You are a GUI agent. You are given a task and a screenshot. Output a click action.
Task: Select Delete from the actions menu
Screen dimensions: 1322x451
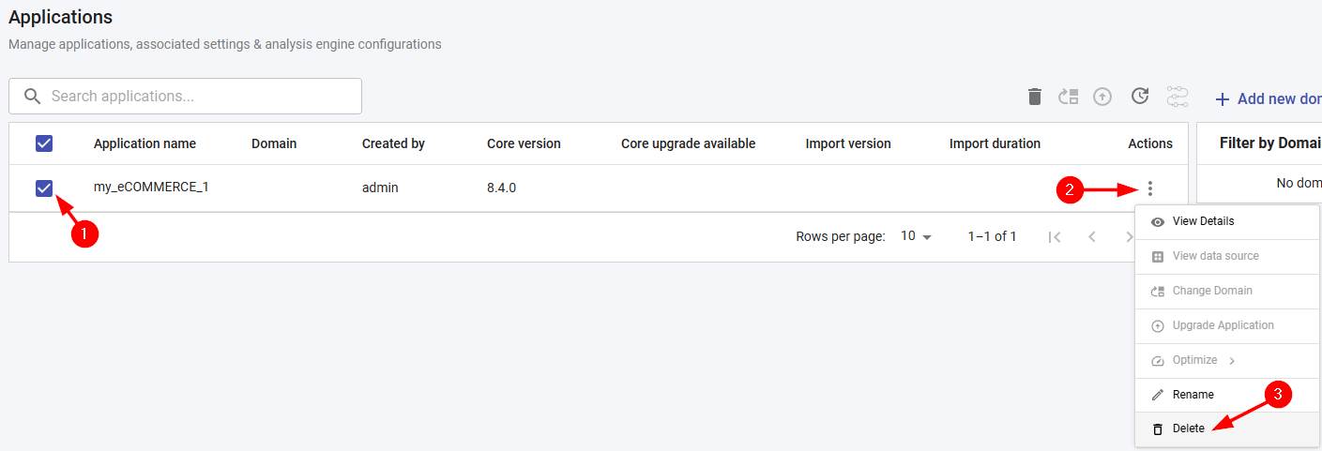pos(1188,428)
